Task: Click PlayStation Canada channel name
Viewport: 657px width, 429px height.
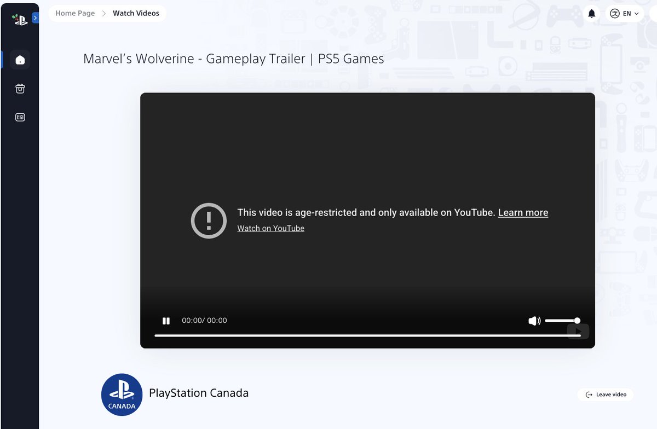Action: coord(199,393)
